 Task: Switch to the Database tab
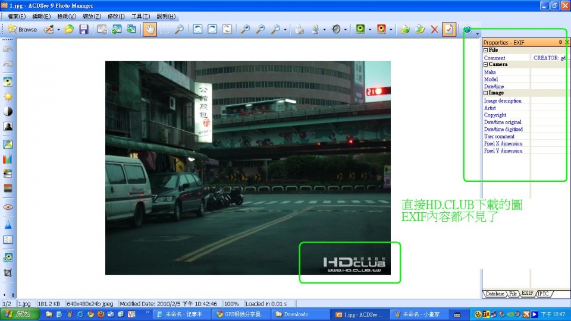[x=494, y=294]
